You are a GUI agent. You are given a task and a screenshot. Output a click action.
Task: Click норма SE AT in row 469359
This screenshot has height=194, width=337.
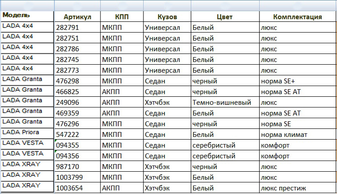coord(297,113)
